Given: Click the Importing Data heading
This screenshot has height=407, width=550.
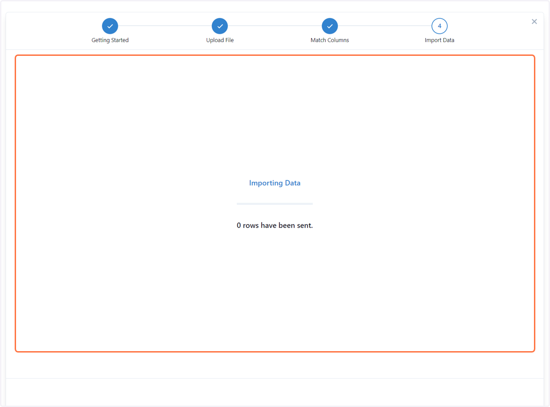Looking at the screenshot, I should [x=275, y=183].
